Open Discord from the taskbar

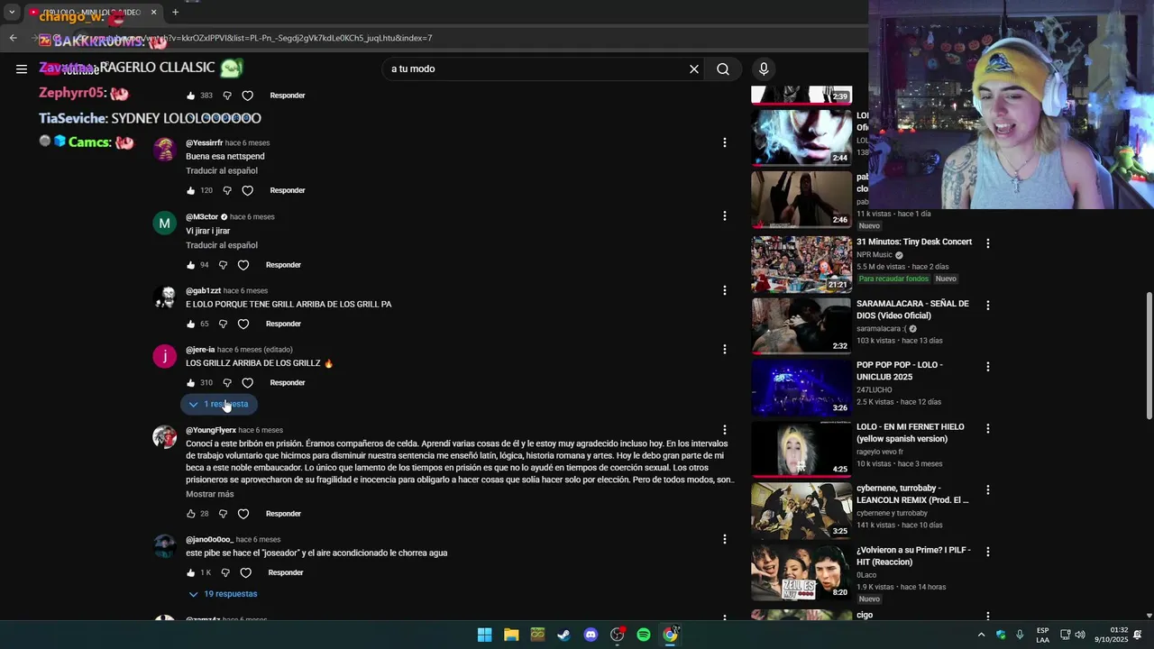click(591, 635)
